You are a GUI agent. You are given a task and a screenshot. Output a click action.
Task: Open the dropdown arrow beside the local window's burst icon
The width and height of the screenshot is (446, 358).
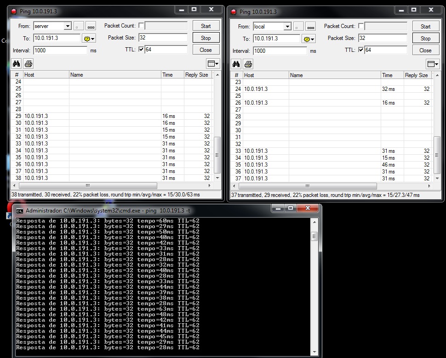tap(312, 39)
